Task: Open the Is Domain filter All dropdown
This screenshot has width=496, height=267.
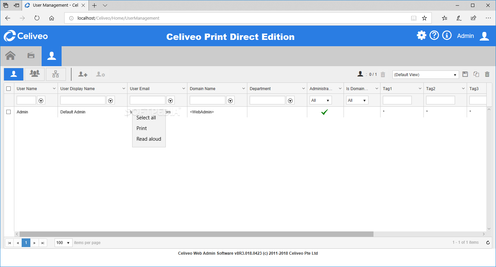Action: coord(357,100)
